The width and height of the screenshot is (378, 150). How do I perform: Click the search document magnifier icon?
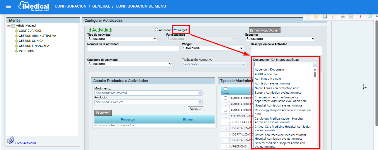point(351,17)
